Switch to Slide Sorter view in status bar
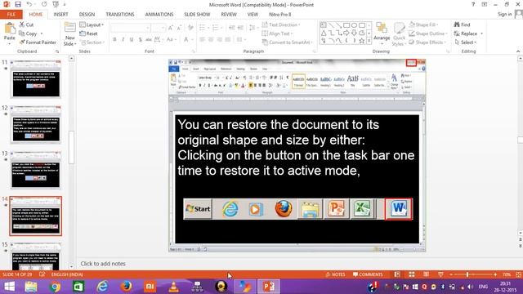Viewport: 523px width, 294px height. pos(412,274)
